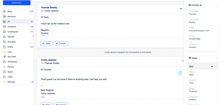The image size is (222, 105).
Task: Collapse sidebar folders with Less
Action: tap(10, 52)
